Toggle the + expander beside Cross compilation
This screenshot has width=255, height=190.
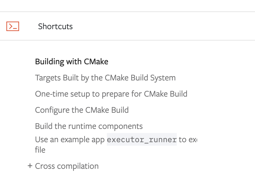30,166
